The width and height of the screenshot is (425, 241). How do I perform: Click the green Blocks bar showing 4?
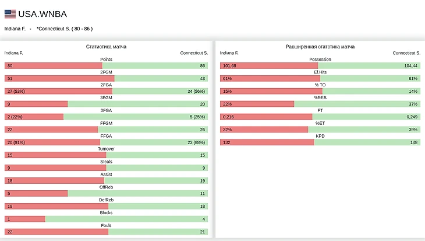pyautogui.click(x=126, y=219)
